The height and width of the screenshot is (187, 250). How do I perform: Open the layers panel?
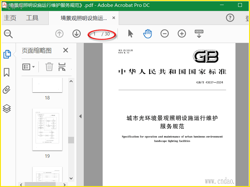click(x=7, y=108)
